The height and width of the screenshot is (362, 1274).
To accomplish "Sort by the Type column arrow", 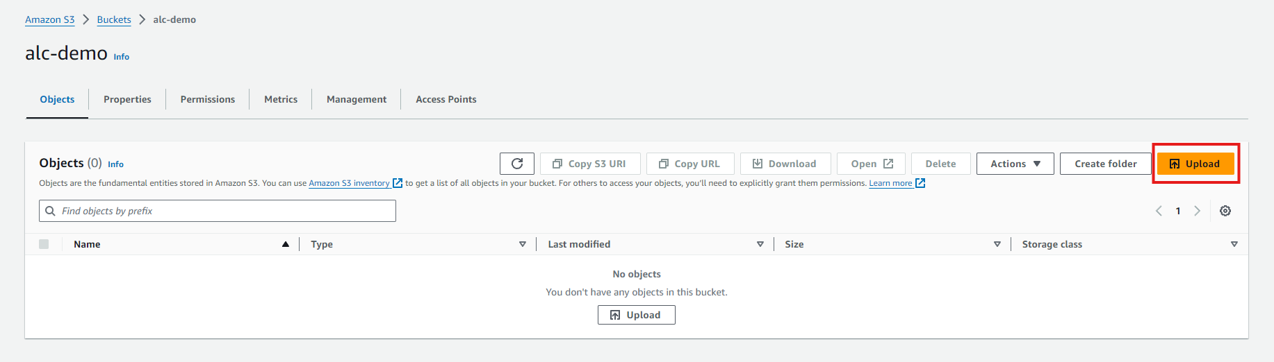I will click(523, 244).
